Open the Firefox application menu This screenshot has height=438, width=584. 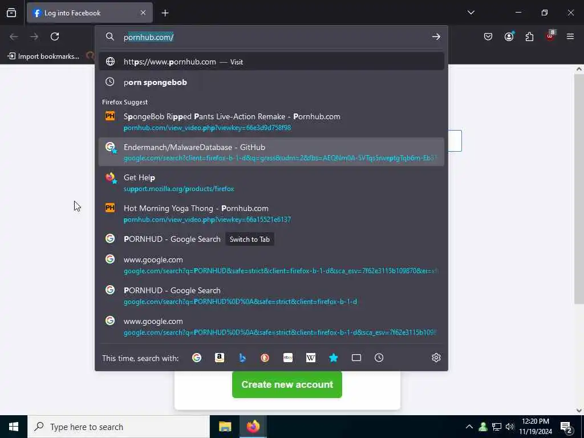click(570, 36)
